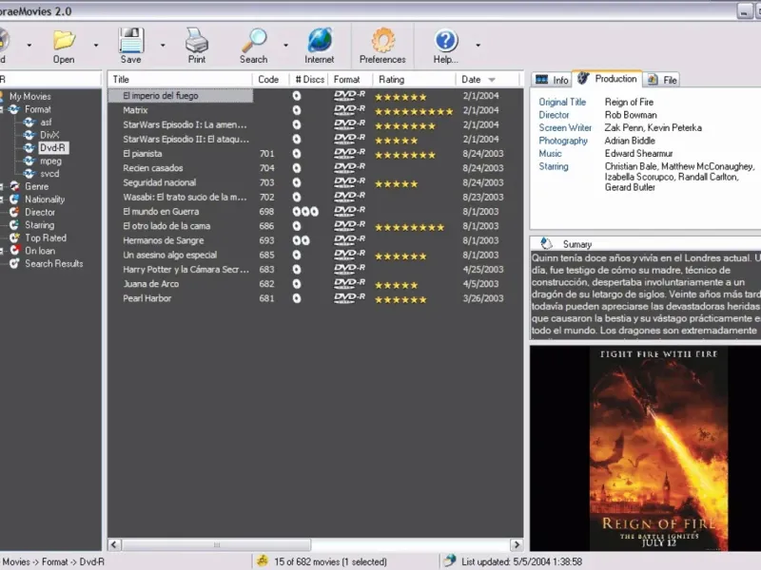The image size is (761, 570).
Task: Select the Format tree node
Action: pos(38,109)
